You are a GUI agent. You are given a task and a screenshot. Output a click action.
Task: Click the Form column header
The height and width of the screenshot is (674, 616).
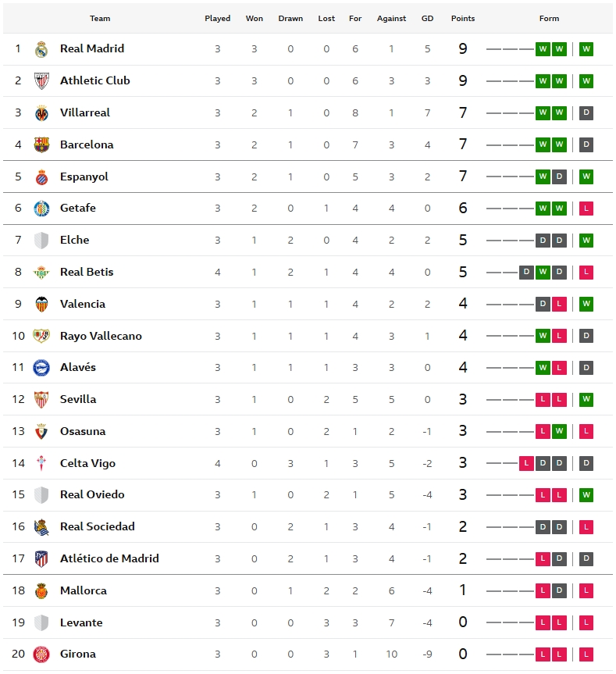click(549, 19)
